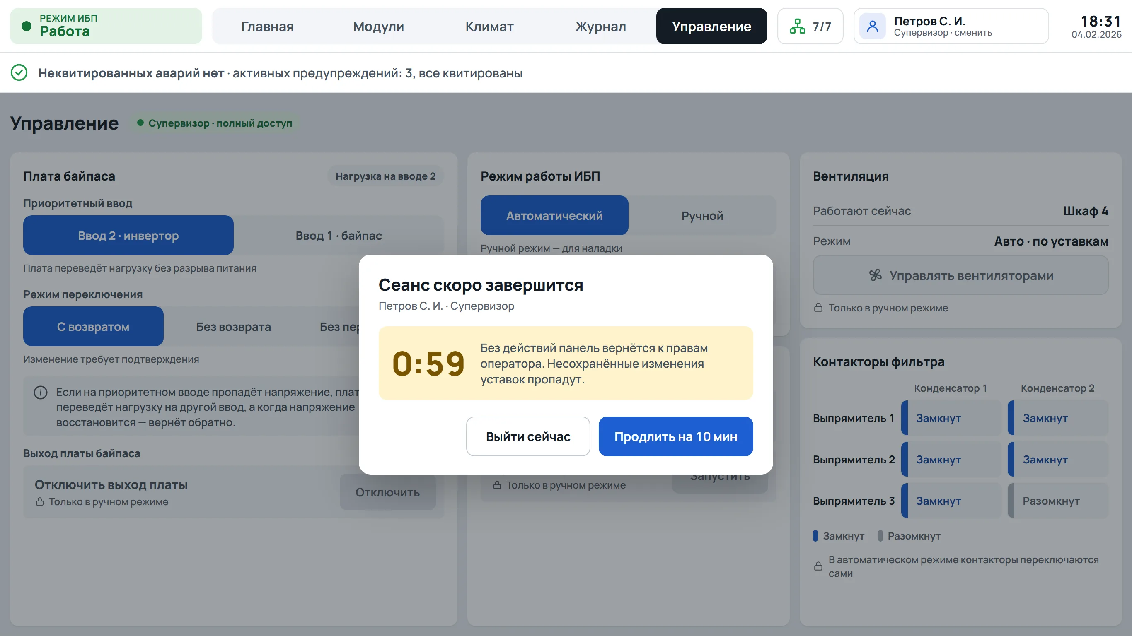Click the fan icon on Управлять вентиляторами

pyautogui.click(x=876, y=275)
